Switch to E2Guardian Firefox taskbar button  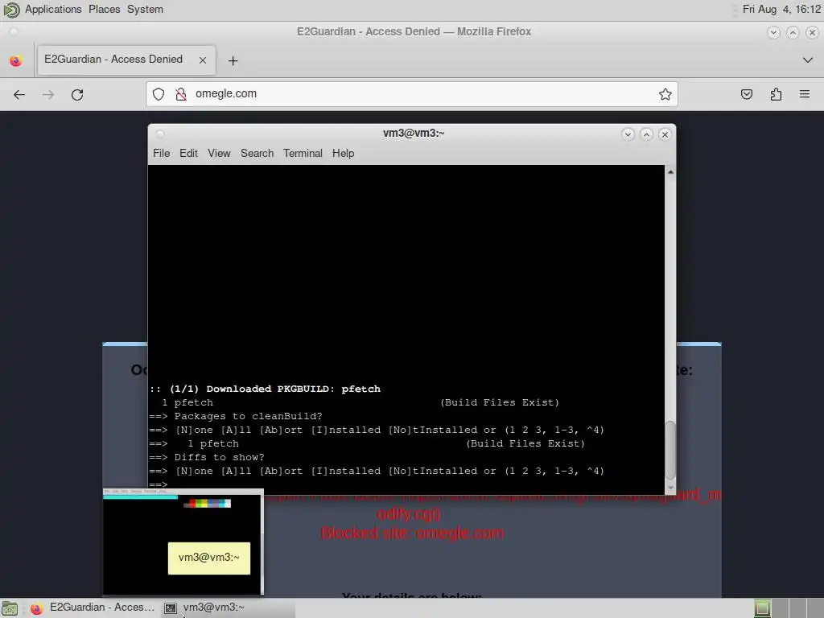click(x=93, y=608)
